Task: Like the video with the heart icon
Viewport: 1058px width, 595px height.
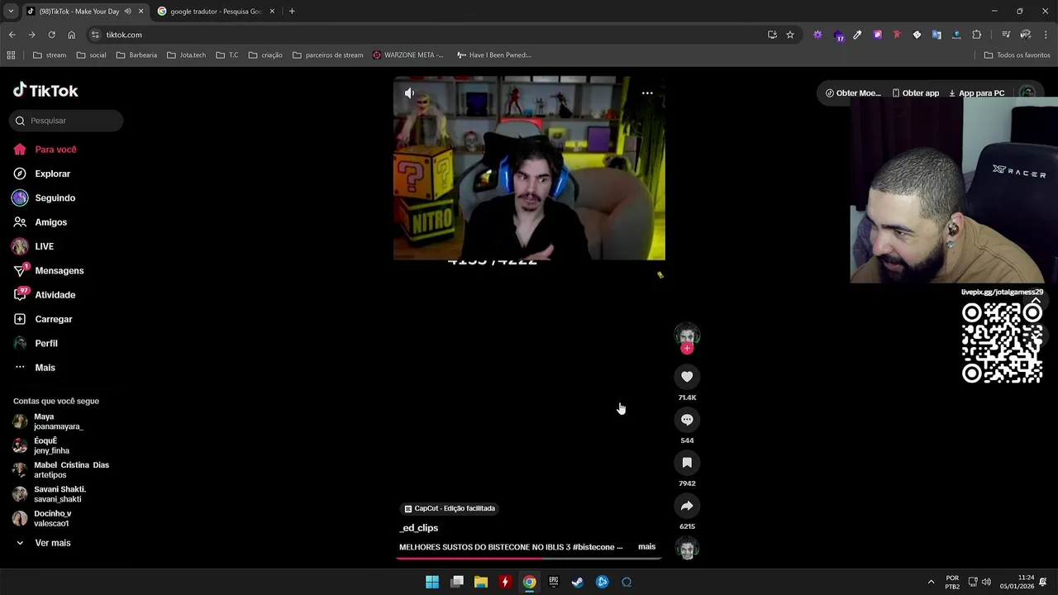Action: point(687,377)
